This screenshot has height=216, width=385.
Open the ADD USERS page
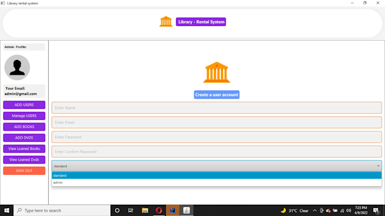(24, 105)
